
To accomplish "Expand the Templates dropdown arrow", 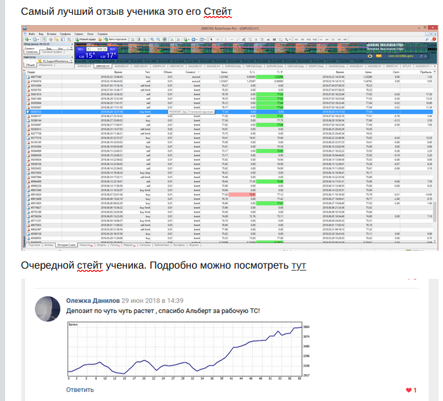I will pyautogui.click(x=205, y=40).
